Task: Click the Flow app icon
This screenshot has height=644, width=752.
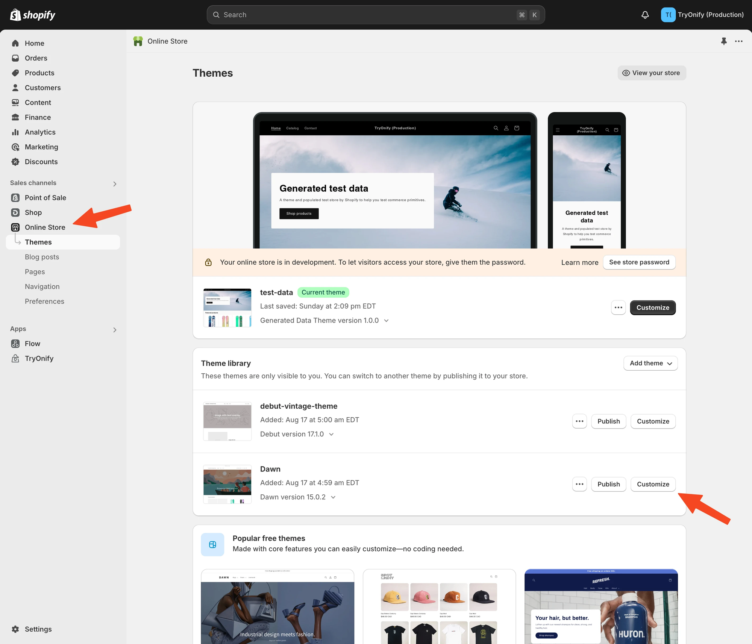Action: pos(15,344)
